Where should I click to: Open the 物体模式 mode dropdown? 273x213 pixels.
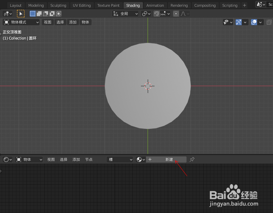pyautogui.click(x=21, y=22)
